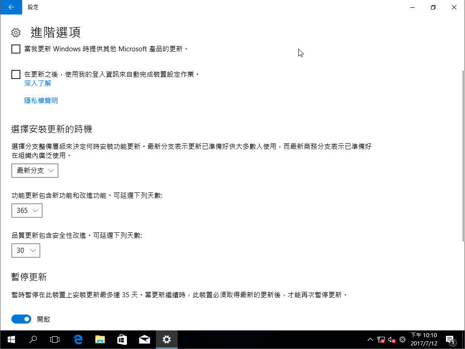
Task: Open Action Center notifications icon
Action: (x=450, y=339)
